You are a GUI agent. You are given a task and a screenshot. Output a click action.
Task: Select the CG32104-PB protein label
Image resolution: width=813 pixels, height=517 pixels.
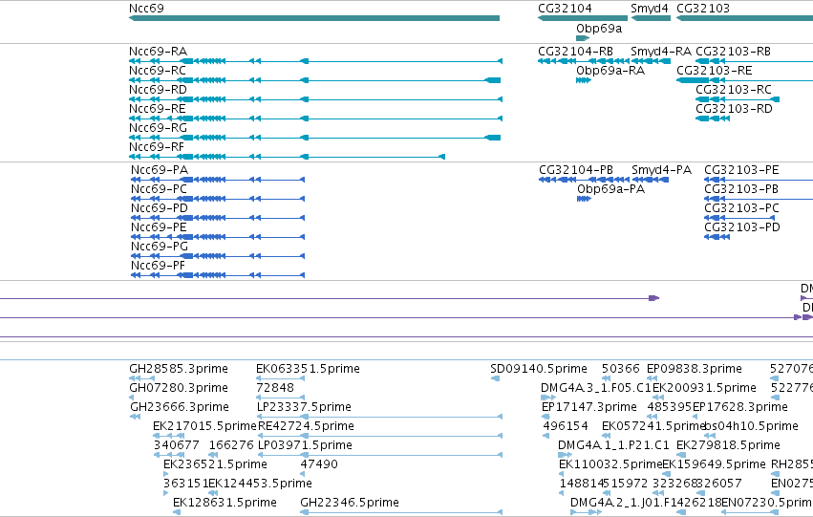[x=576, y=170]
